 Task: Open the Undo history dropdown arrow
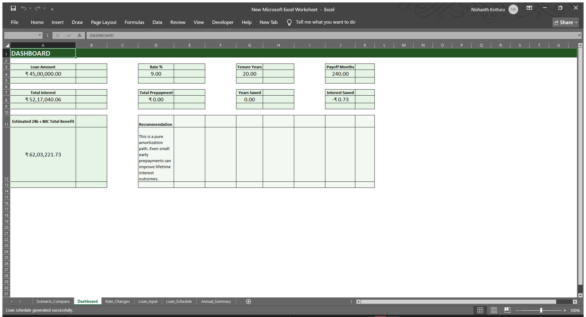point(30,8)
